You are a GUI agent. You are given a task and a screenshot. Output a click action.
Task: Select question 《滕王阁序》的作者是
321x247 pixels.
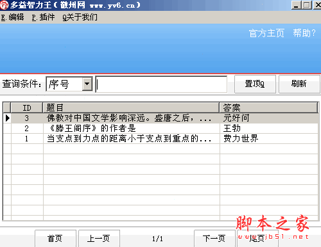[x=132, y=129]
